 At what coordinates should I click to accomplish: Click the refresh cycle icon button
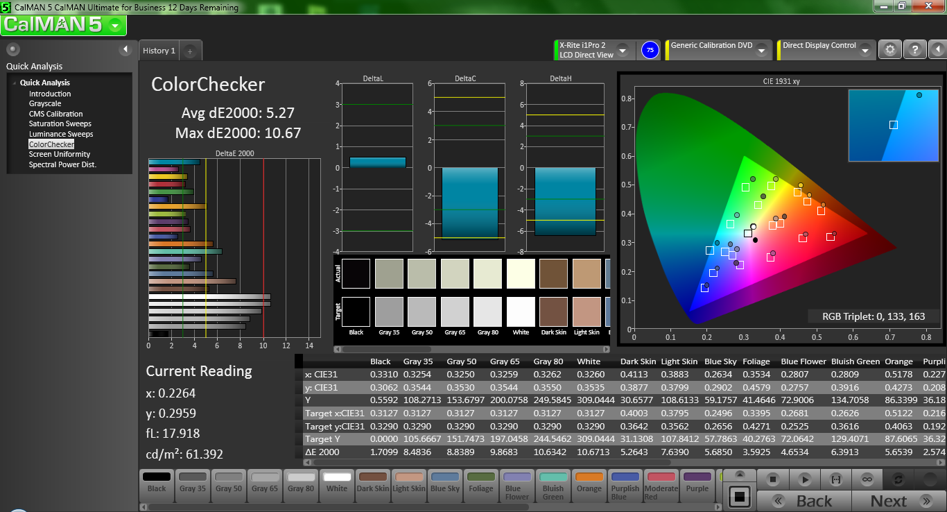(x=898, y=479)
